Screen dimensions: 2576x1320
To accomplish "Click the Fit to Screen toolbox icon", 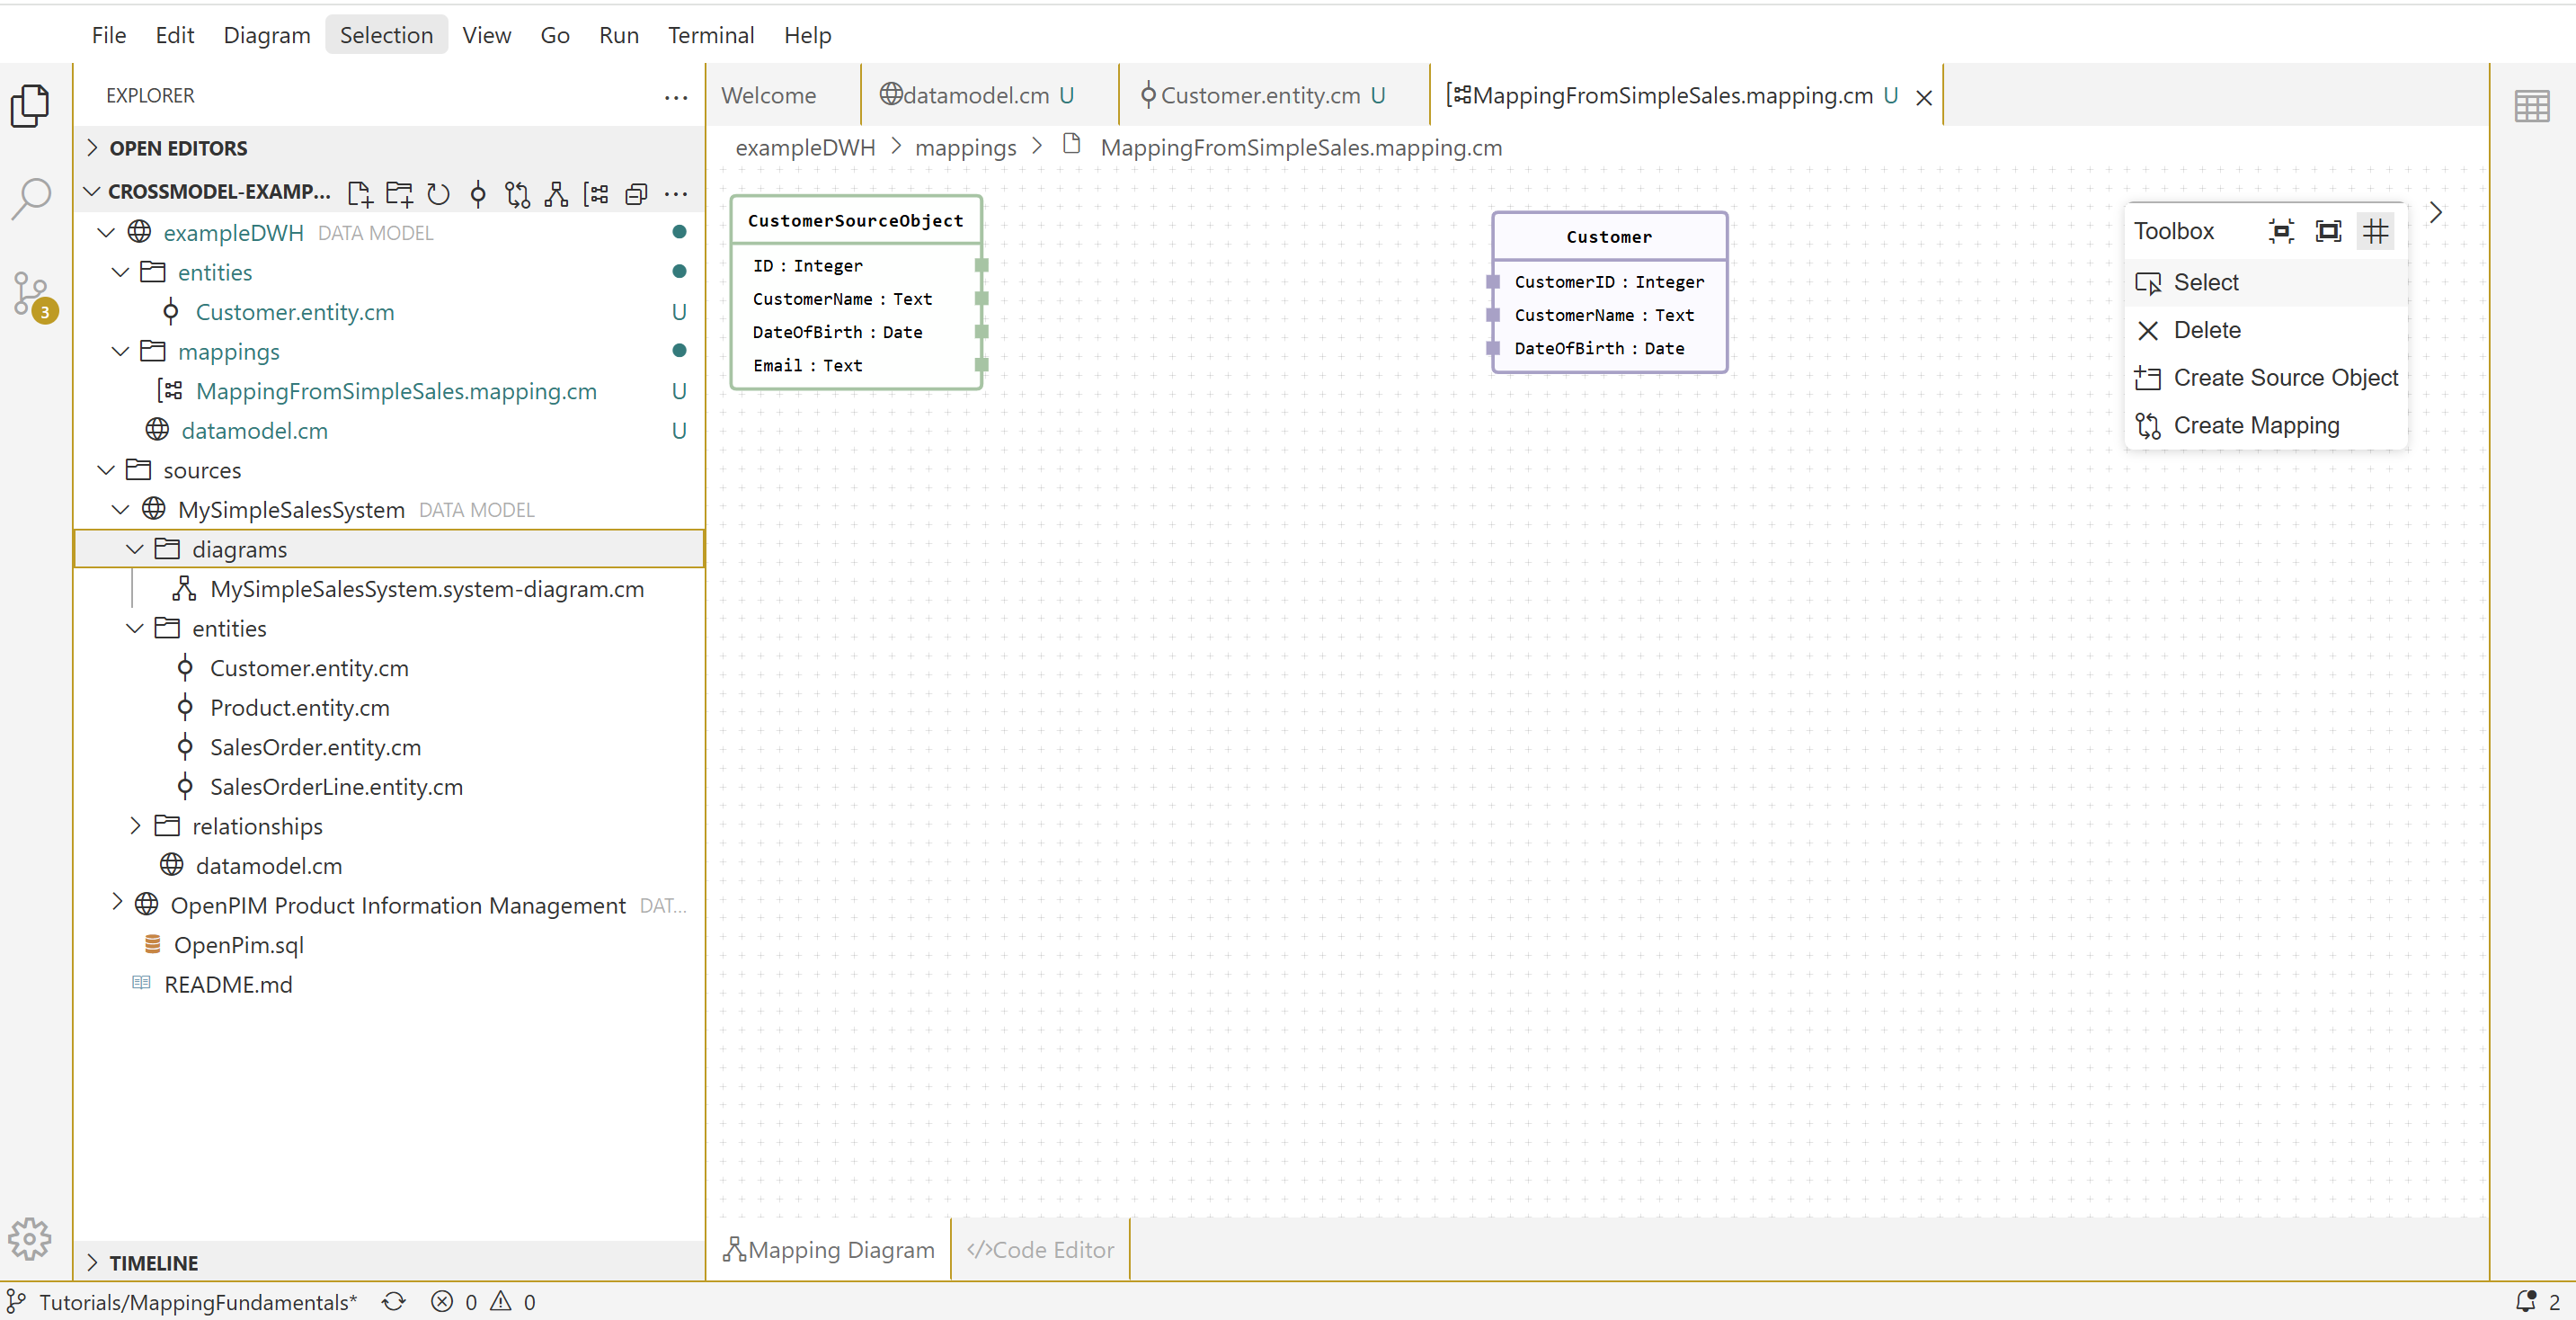I will (2328, 231).
